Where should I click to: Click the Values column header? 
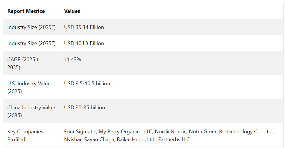72,11
